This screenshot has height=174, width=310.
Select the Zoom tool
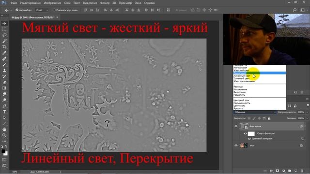[4, 135]
